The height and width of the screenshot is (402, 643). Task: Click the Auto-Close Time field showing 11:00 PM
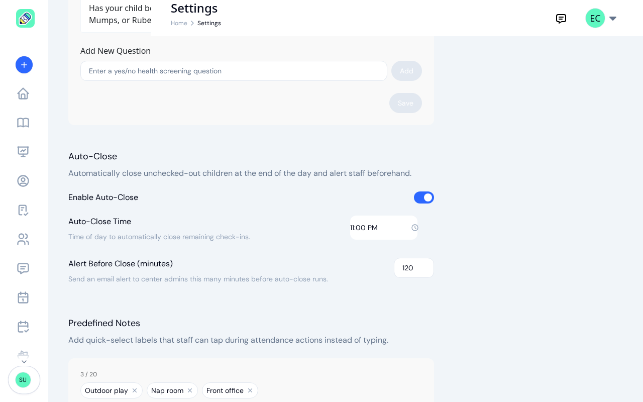point(384,228)
